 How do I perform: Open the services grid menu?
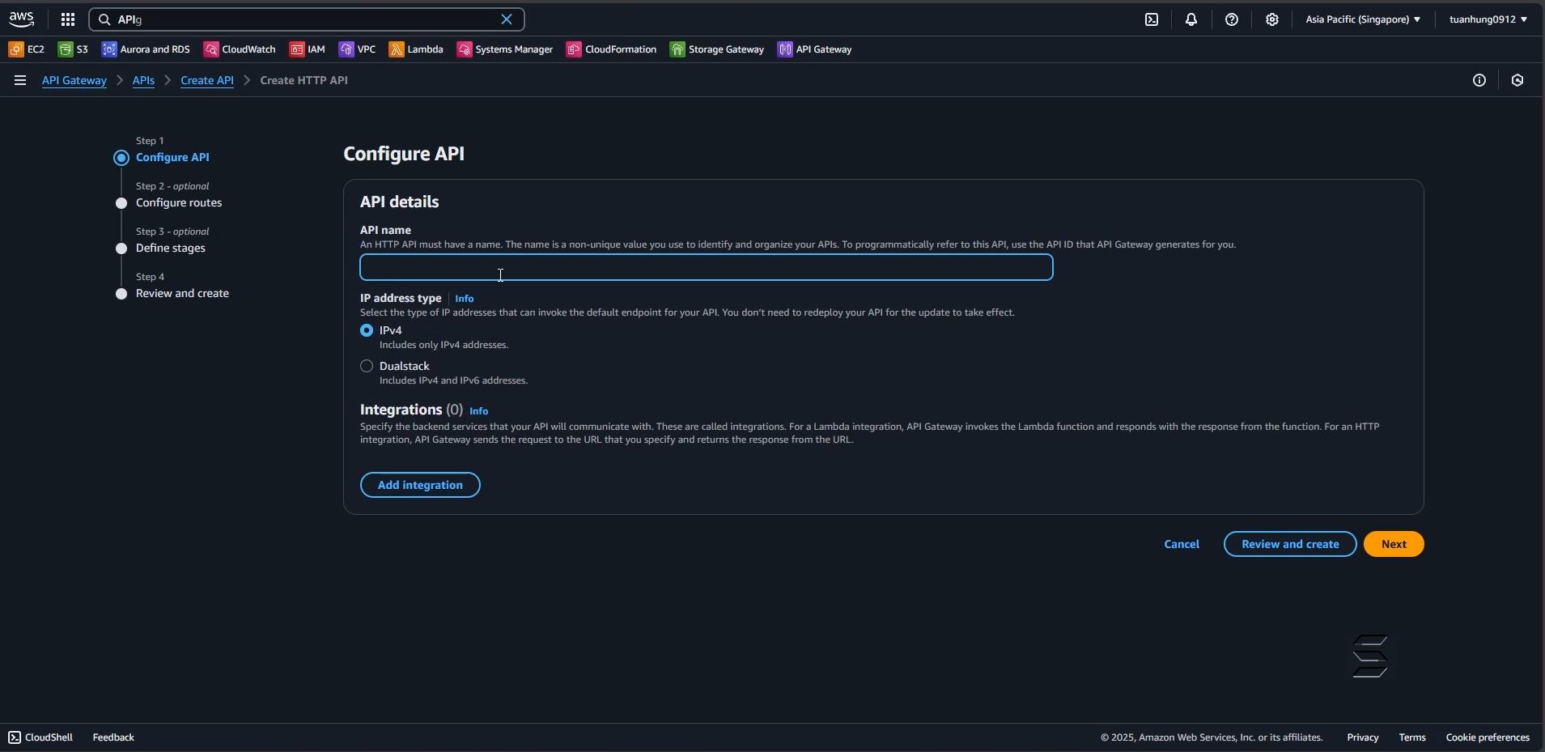[68, 19]
